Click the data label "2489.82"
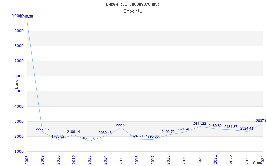The image size is (266, 166). click(215, 126)
